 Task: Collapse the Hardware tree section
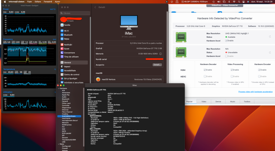point(59,88)
